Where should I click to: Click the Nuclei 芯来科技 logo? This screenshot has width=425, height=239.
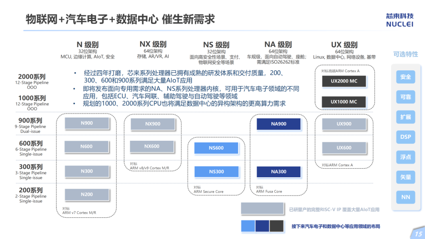400,20
